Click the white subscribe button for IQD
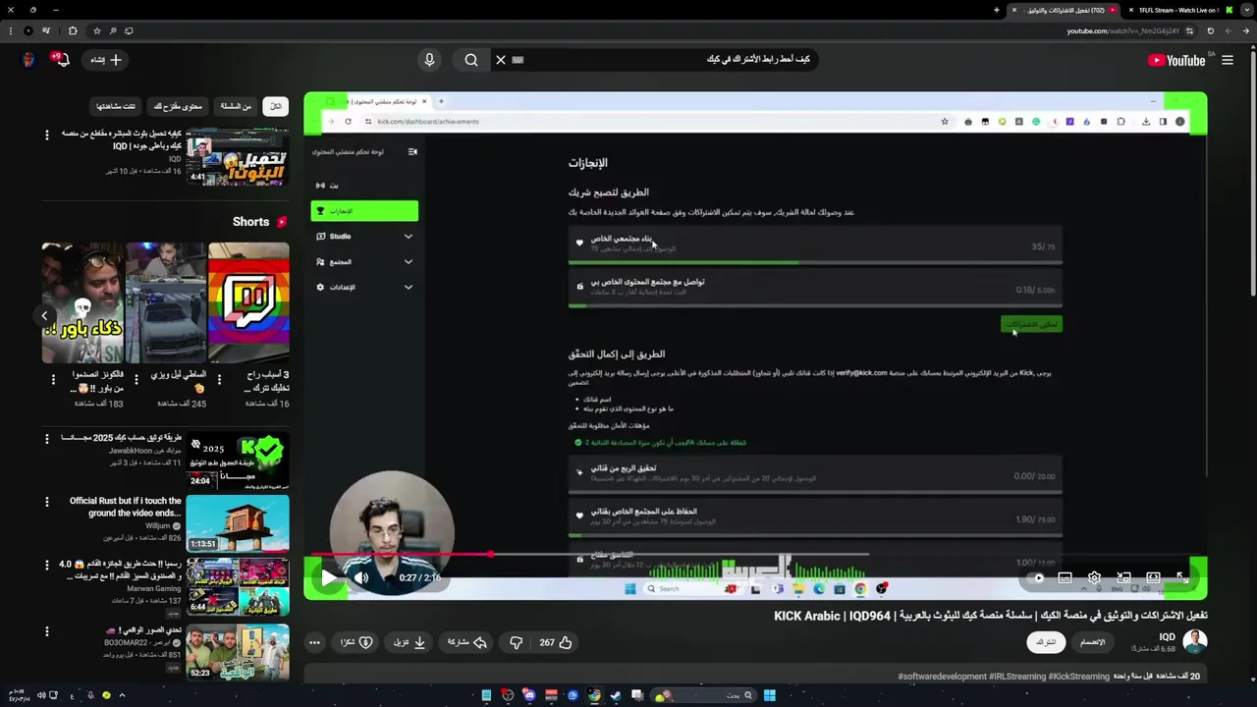 click(x=1047, y=642)
